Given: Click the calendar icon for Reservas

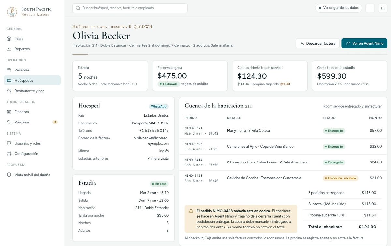Looking at the screenshot, I should [x=9, y=70].
